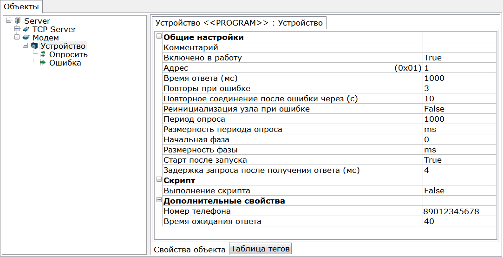The width and height of the screenshot is (503, 257).
Task: Edit the Время ответа (мс) value
Action: point(459,78)
